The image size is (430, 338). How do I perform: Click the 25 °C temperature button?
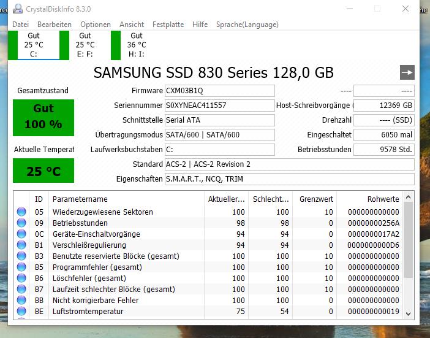point(43,171)
